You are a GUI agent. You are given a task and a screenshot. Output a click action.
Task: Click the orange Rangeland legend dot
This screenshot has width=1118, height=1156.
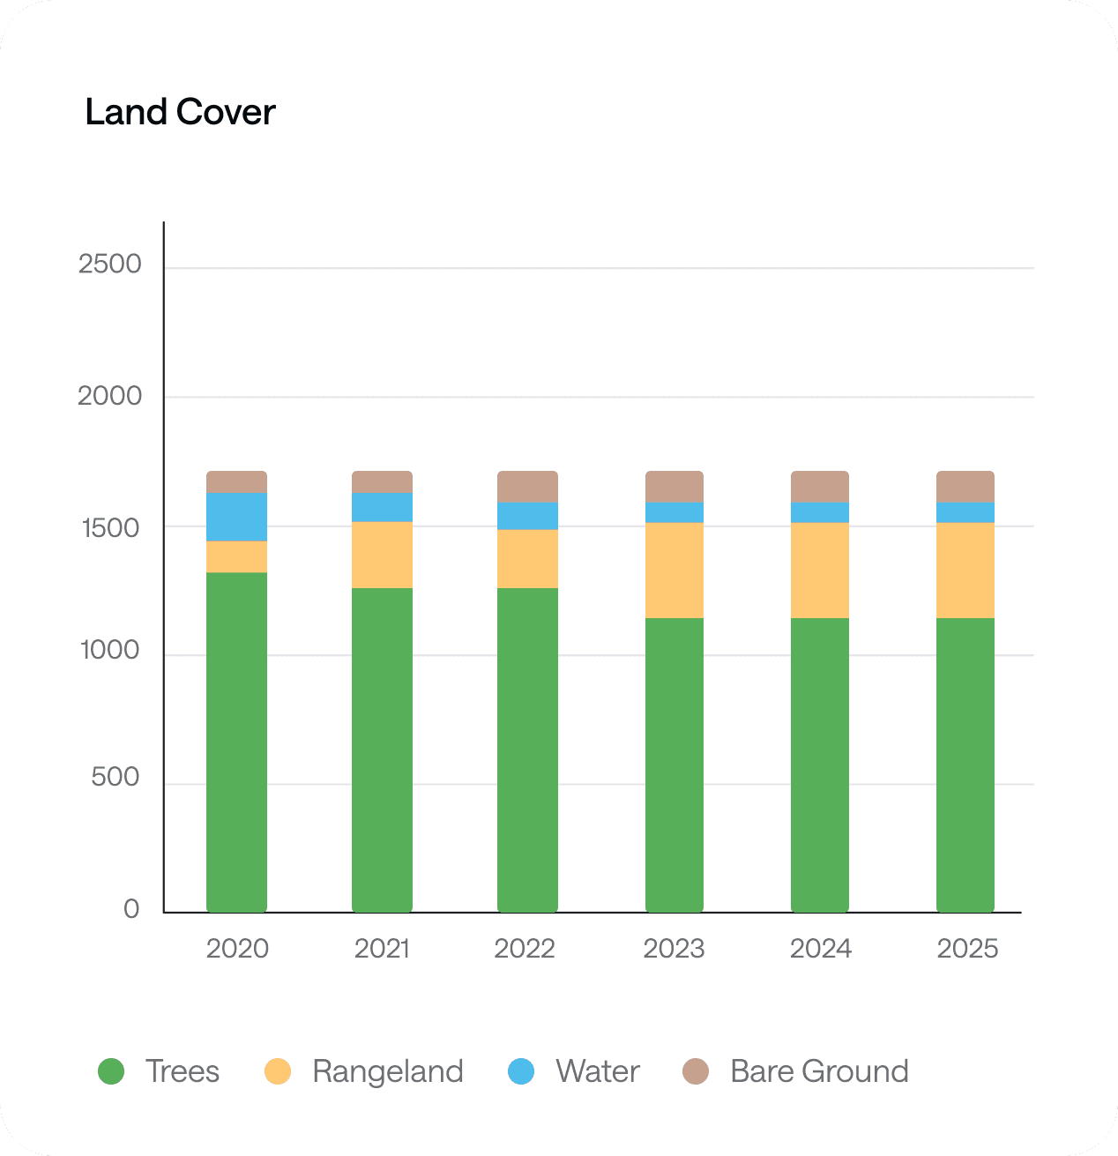tap(278, 1071)
